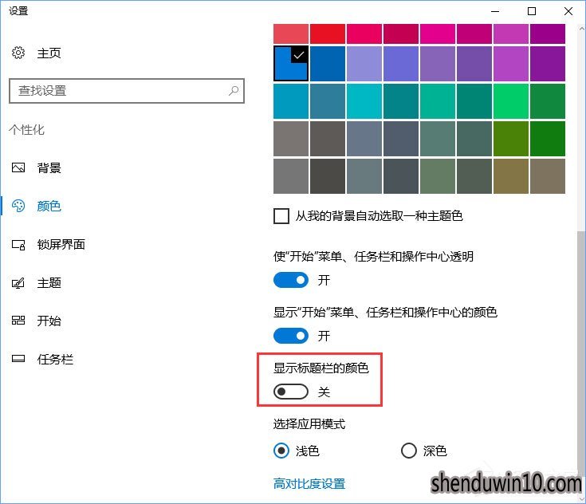Select 浅色 app mode

click(x=281, y=451)
